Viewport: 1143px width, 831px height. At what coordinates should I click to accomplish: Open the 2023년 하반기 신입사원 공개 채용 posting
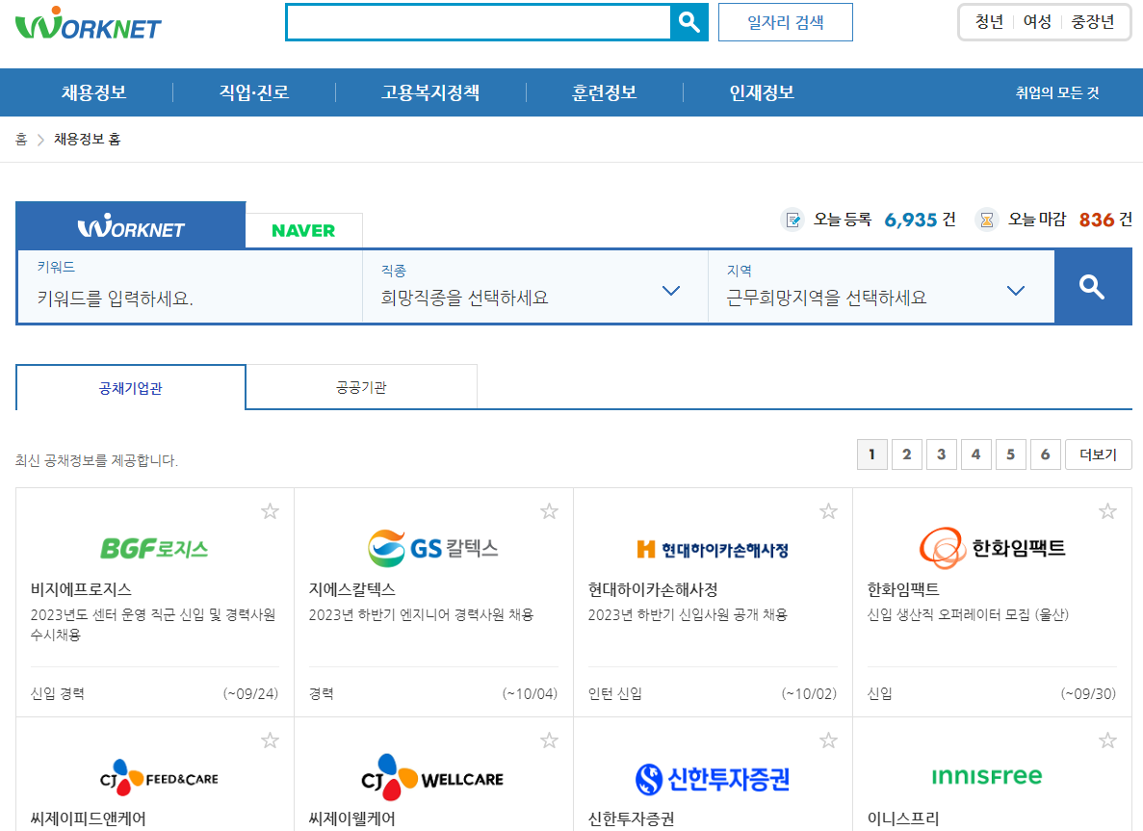click(x=688, y=614)
